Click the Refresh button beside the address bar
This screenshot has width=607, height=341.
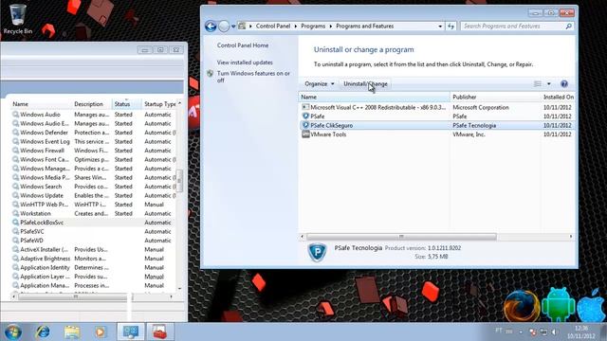point(451,27)
